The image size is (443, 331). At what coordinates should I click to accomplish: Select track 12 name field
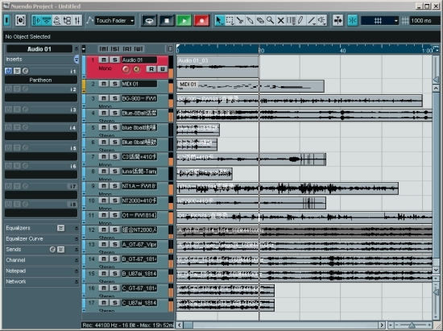tap(139, 230)
